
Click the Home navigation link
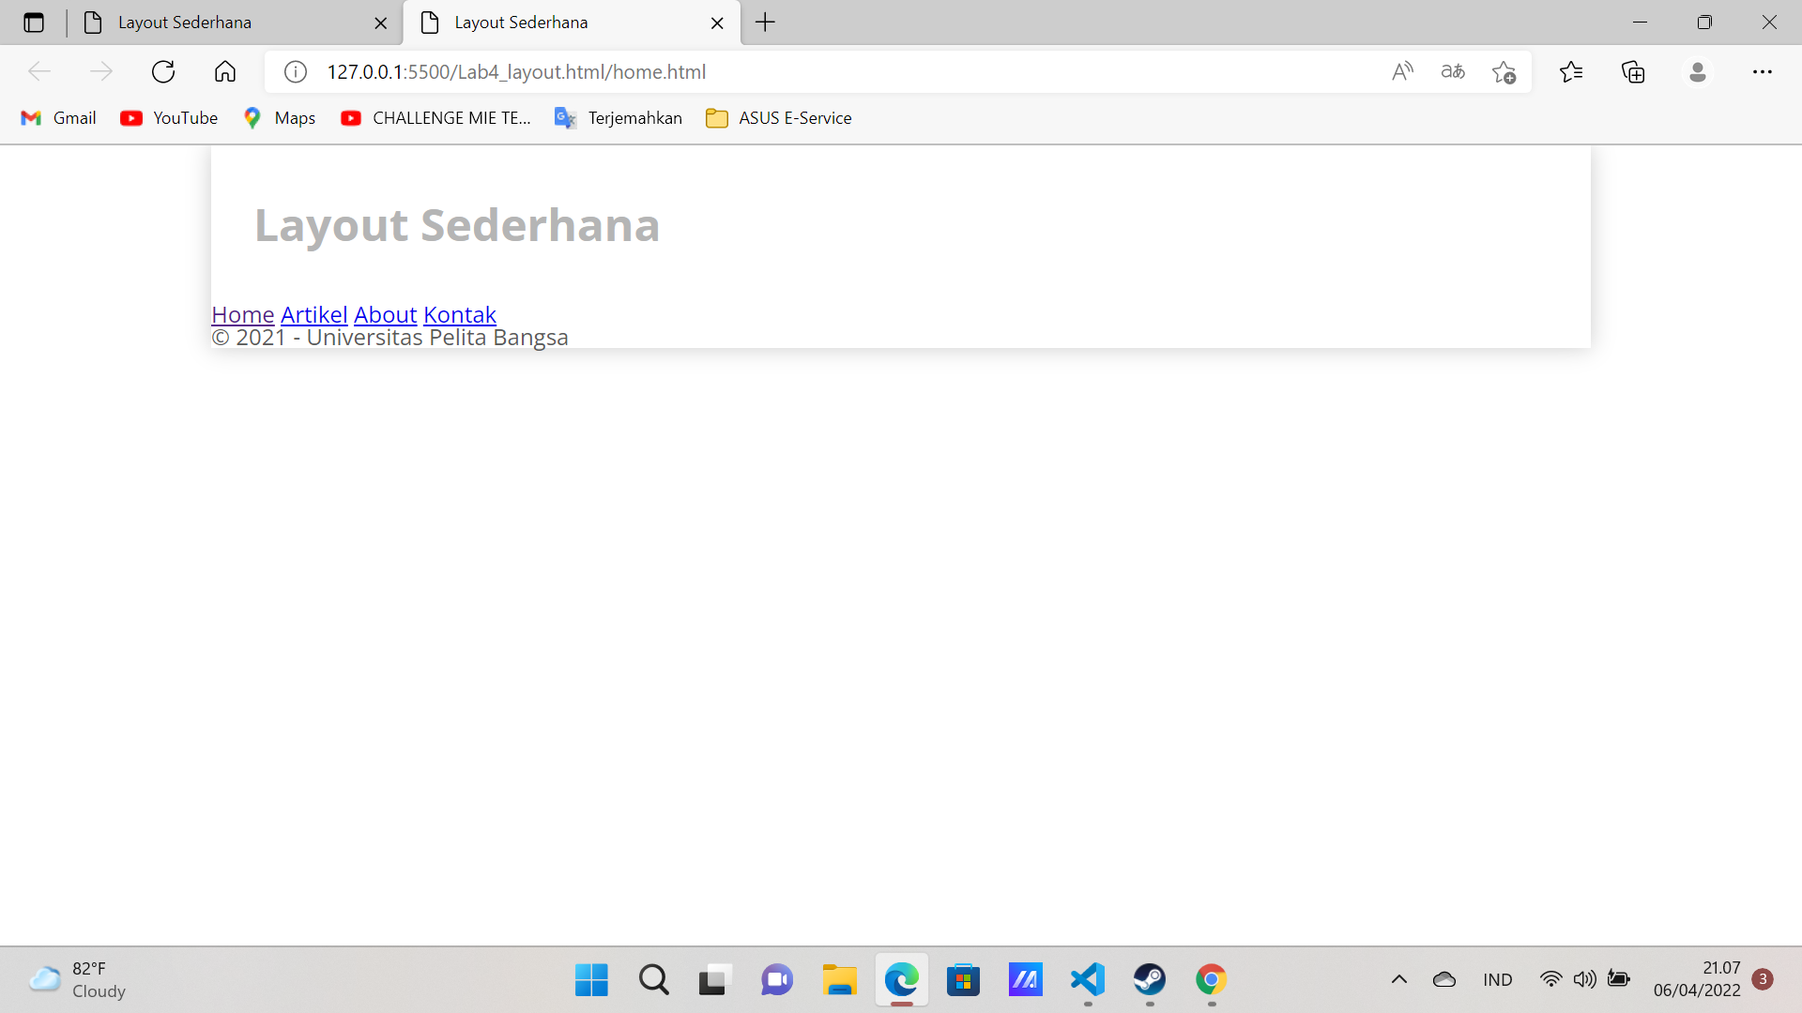pyautogui.click(x=242, y=314)
